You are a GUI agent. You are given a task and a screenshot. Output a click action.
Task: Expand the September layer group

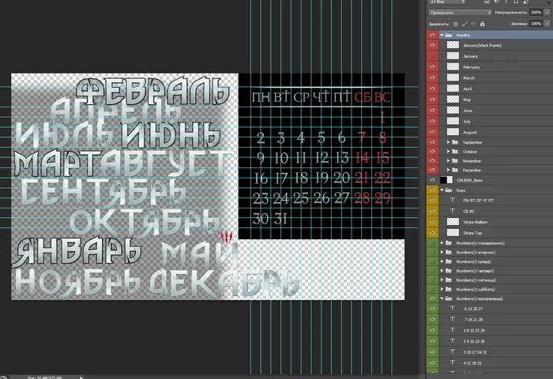(448, 142)
